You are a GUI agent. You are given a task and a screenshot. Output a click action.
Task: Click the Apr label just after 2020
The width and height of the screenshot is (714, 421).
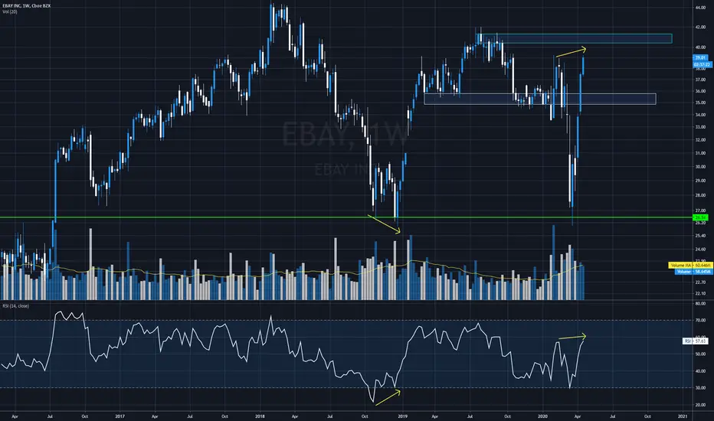point(578,416)
